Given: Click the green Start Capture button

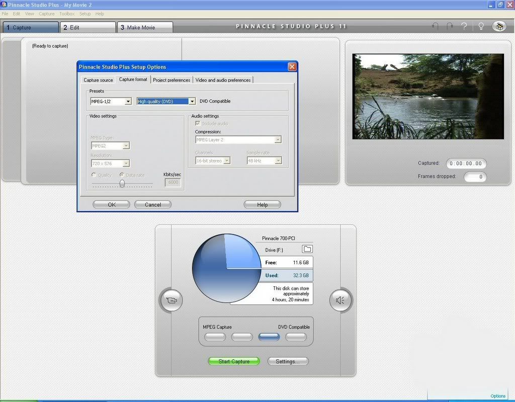Looking at the screenshot, I should (x=234, y=361).
